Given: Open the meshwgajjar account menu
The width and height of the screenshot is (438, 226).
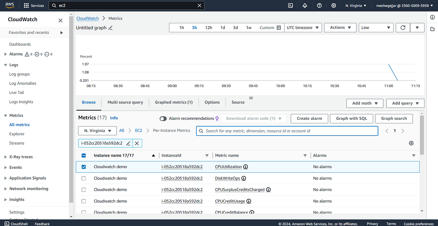Looking at the screenshot, I should 405,5.
